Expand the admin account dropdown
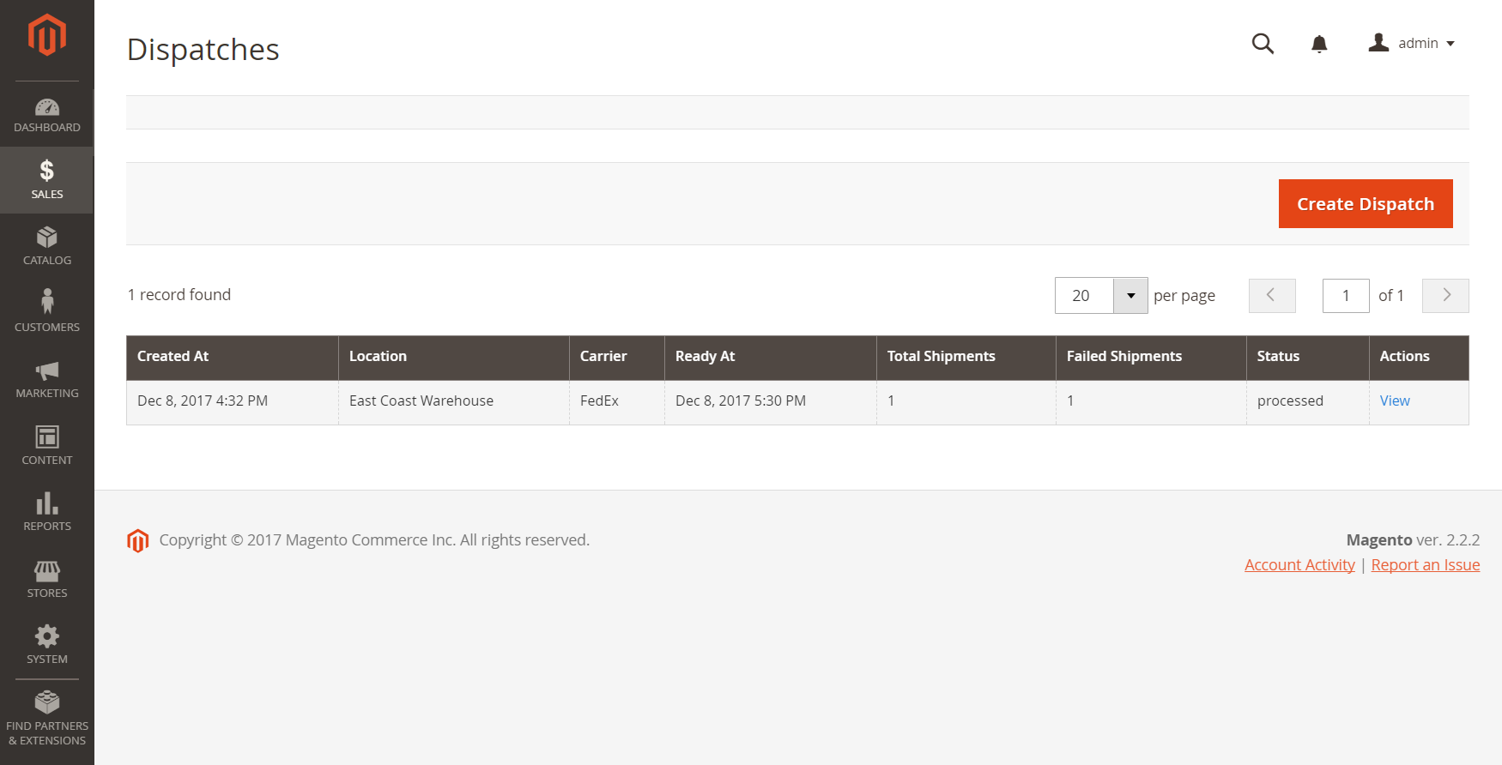Screen dimensions: 1502x765 click(1412, 44)
